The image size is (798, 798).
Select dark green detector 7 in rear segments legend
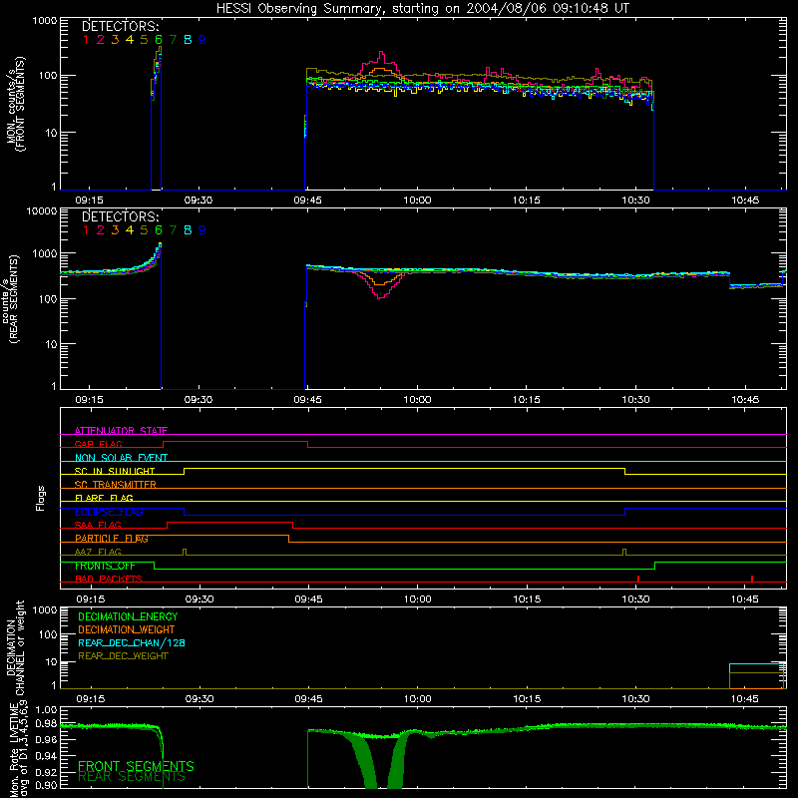click(173, 230)
